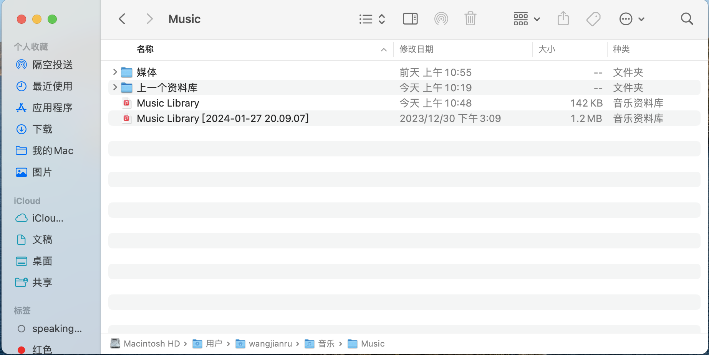
Task: Select the 上一个资料库 folder icon
Action: [127, 87]
